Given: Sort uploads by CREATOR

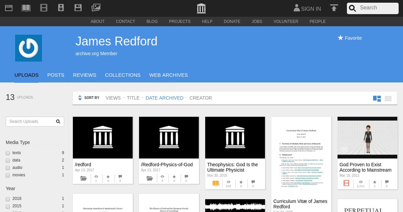Looking at the screenshot, I should (201, 98).
